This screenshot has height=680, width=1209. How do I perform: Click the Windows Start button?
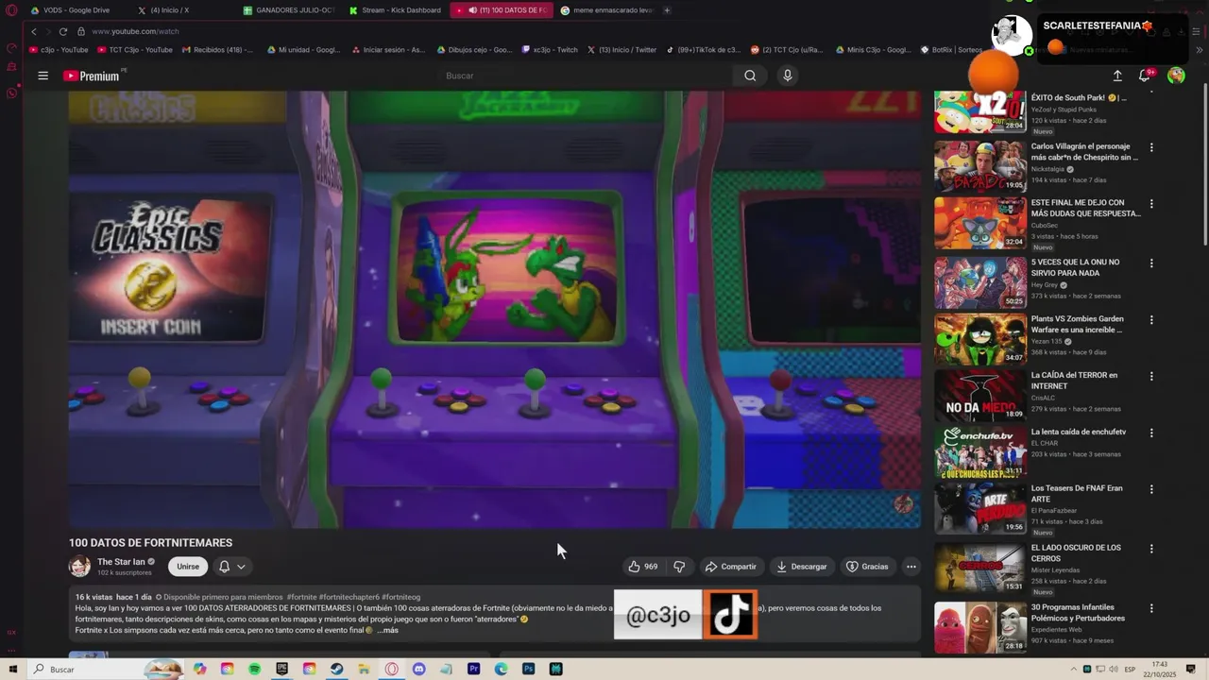(12, 669)
